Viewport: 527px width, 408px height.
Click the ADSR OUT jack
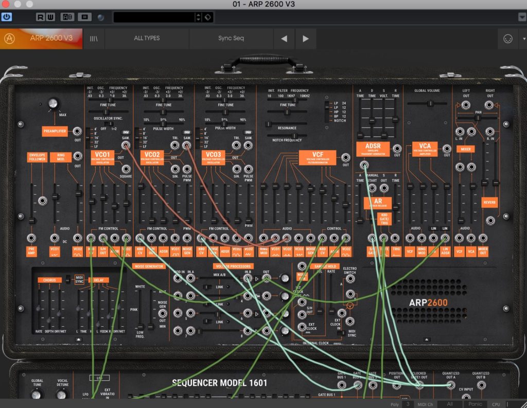point(397,149)
